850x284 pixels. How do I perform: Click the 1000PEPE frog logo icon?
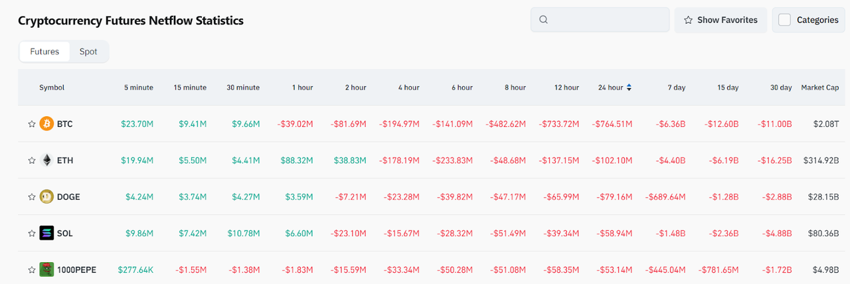pyautogui.click(x=46, y=269)
